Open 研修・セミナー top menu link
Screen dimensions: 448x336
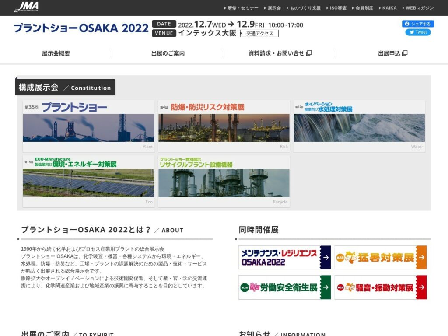tap(241, 8)
